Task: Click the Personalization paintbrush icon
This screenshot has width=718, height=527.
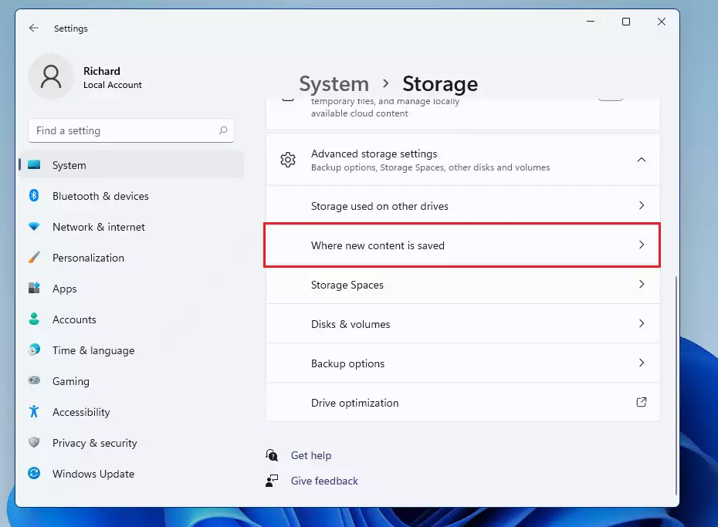Action: (x=34, y=258)
